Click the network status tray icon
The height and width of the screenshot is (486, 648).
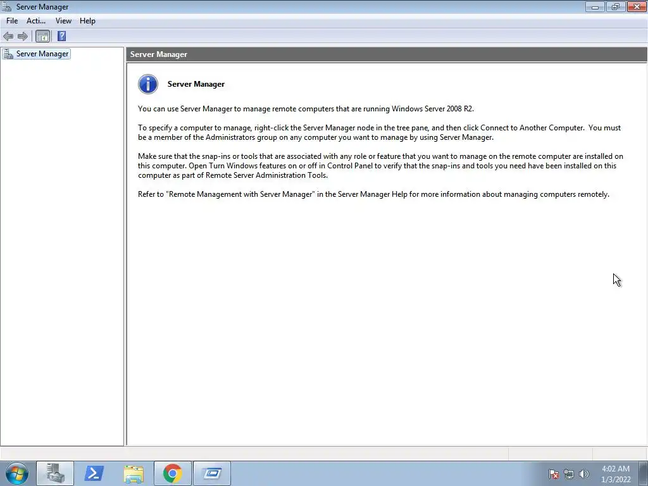pos(569,474)
